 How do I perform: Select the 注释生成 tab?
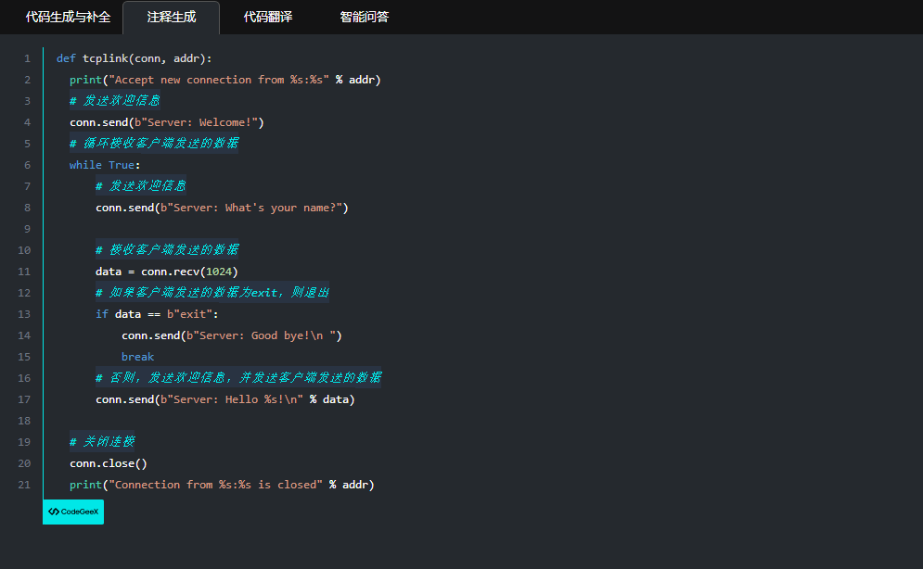coord(171,17)
